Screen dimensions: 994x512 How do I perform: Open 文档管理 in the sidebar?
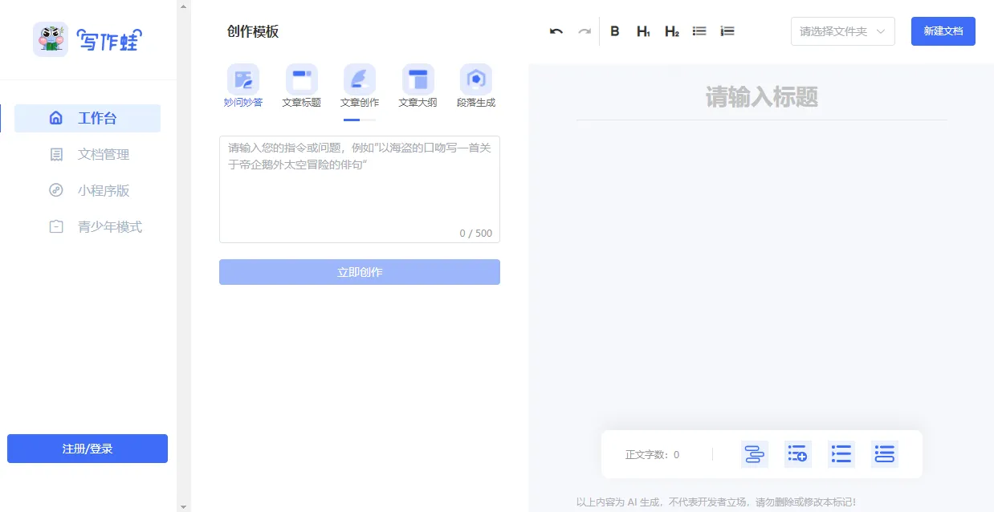click(x=88, y=154)
